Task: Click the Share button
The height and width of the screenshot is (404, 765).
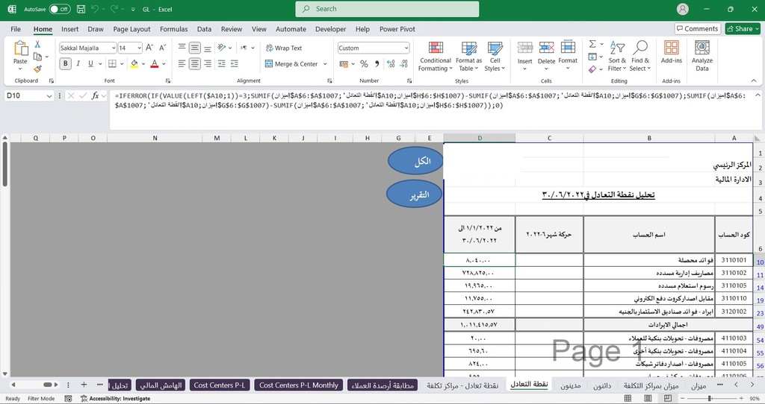Action: pyautogui.click(x=743, y=29)
